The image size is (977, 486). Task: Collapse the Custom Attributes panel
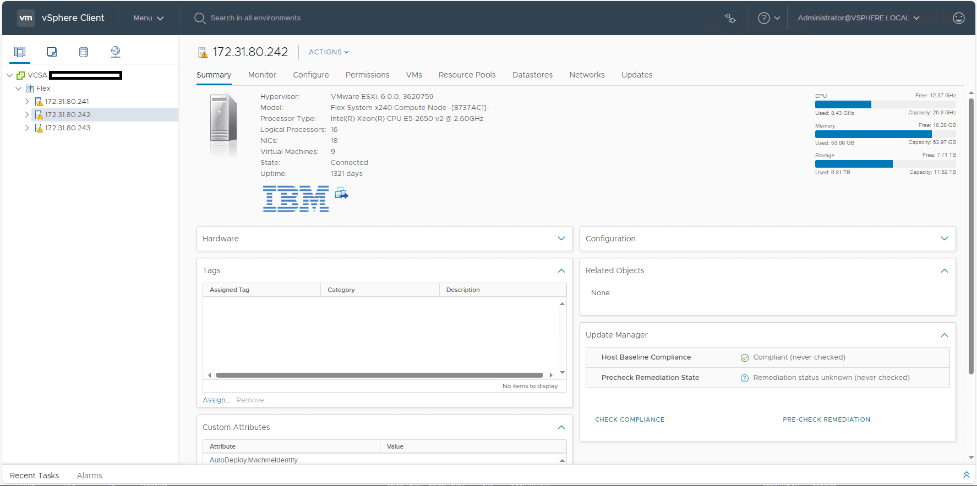coord(561,427)
